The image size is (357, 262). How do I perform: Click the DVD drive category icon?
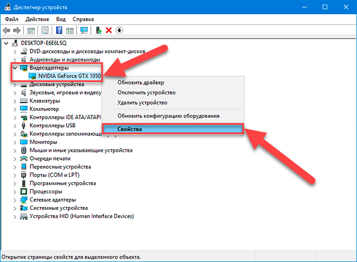point(23,52)
